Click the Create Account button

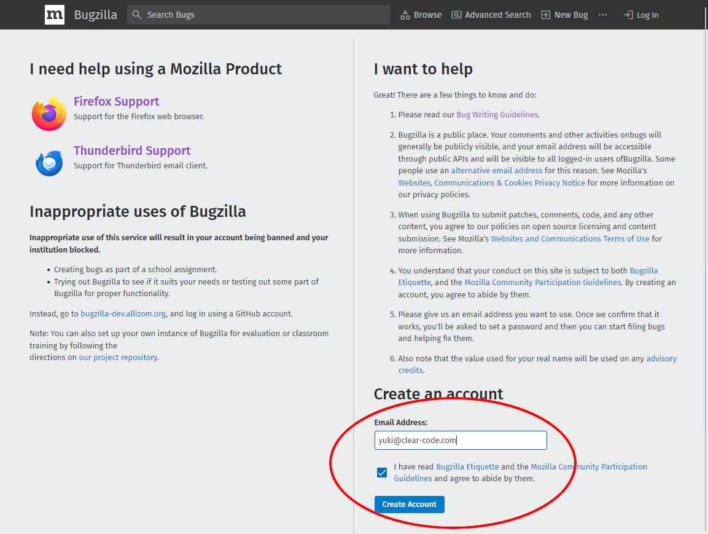tap(409, 504)
